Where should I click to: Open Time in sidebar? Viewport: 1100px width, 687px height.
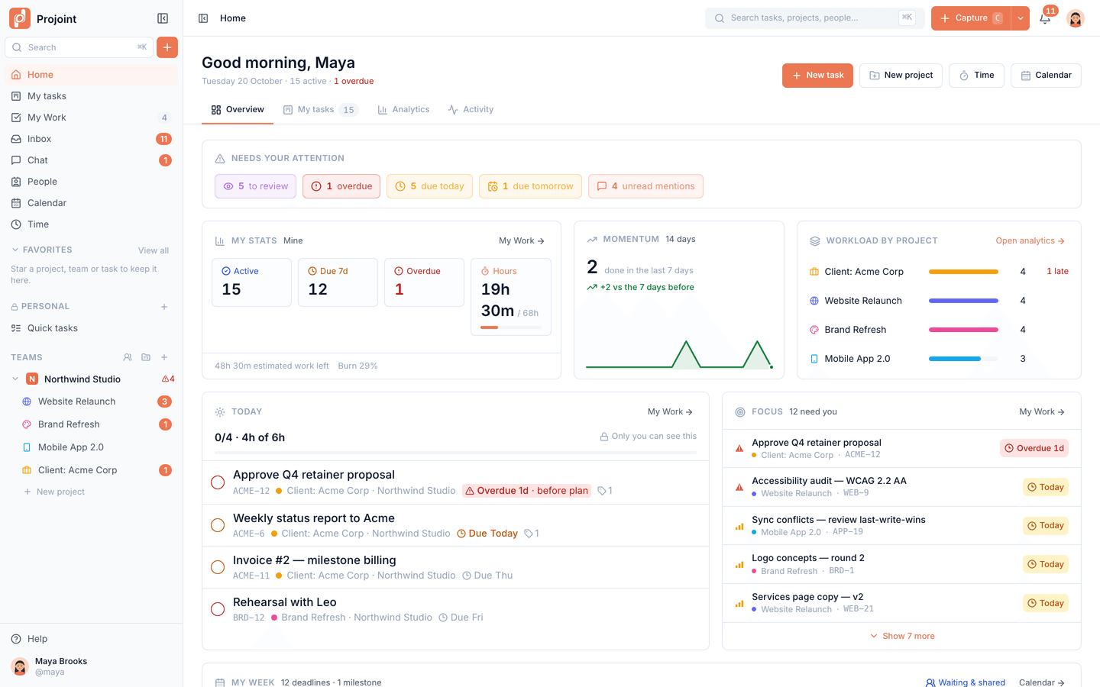point(92,224)
